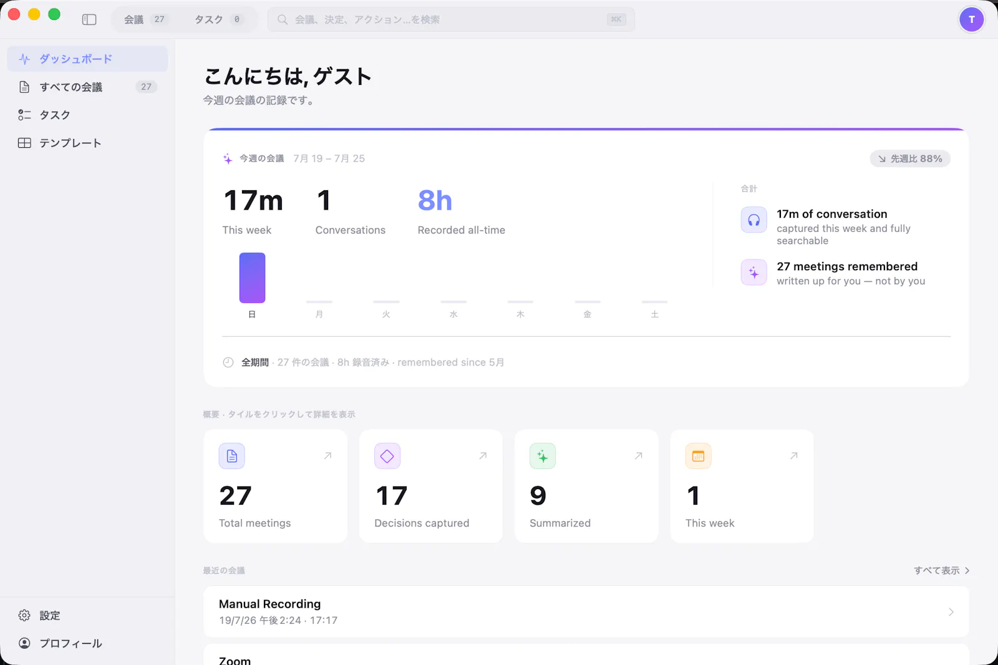Click the arrow on the Summarized tile
Viewport: 998px width, 665px height.
639,456
